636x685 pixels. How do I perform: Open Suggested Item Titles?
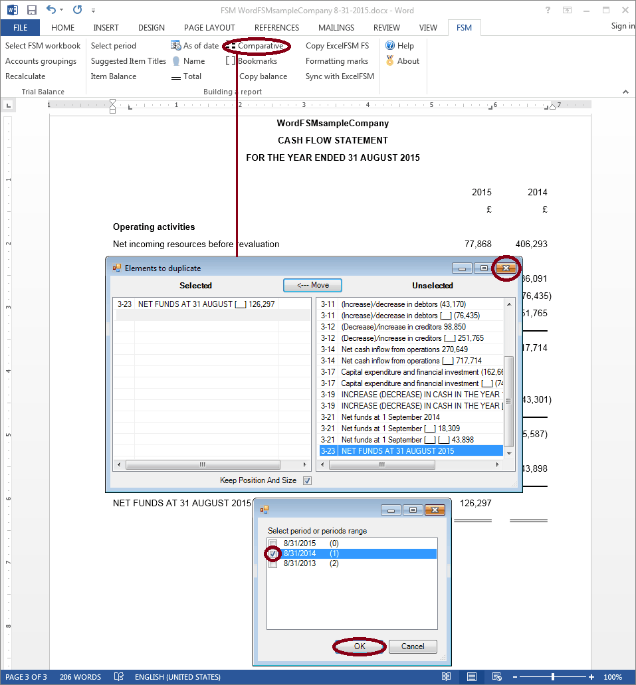(x=128, y=60)
